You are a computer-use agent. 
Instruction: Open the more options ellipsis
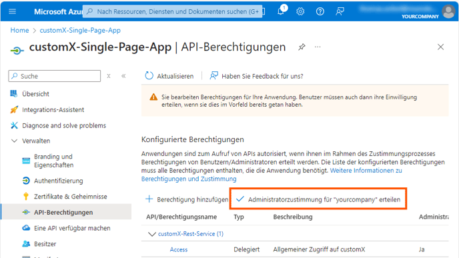pyautogui.click(x=318, y=47)
